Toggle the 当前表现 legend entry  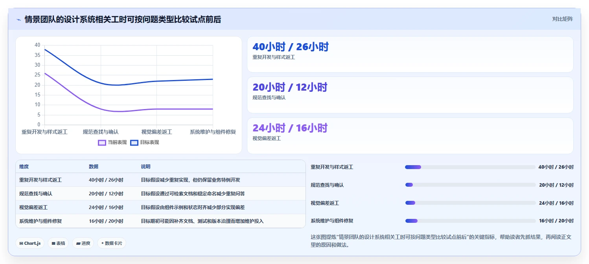pos(112,142)
